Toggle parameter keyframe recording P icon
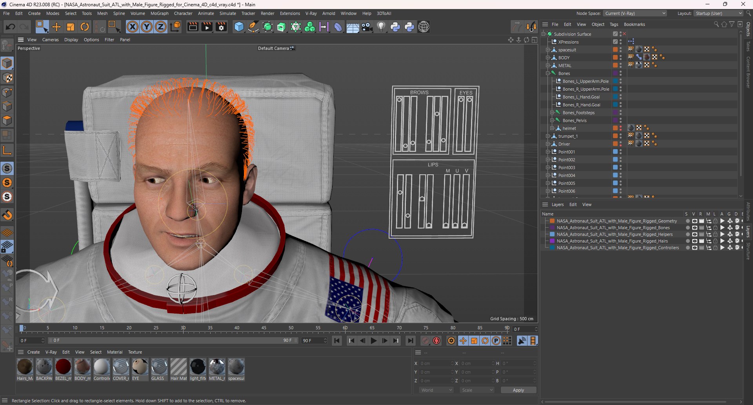This screenshot has height=405, width=753. tap(496, 341)
